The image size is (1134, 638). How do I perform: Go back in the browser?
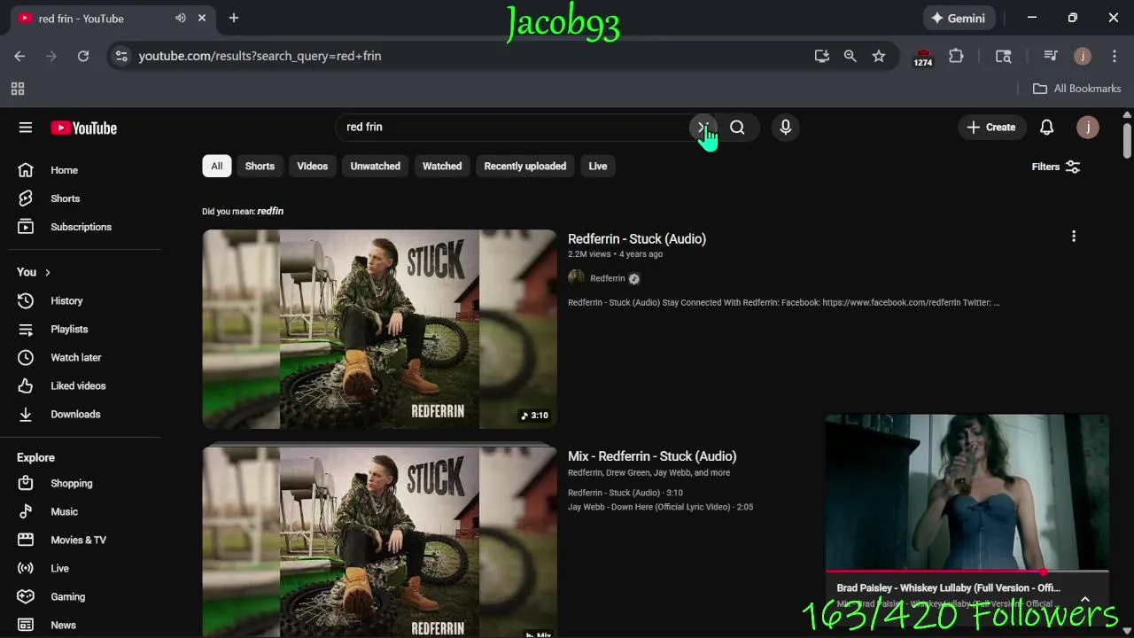(19, 56)
